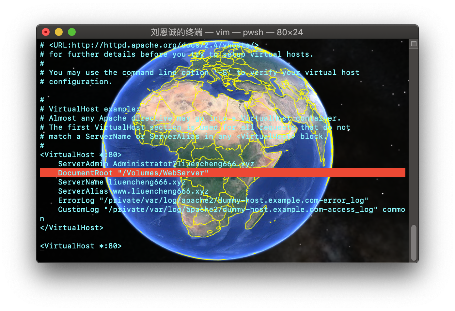The width and height of the screenshot is (455, 311).
Task: Click the first "<VirtualHost *:80>" line
Action: (81, 155)
